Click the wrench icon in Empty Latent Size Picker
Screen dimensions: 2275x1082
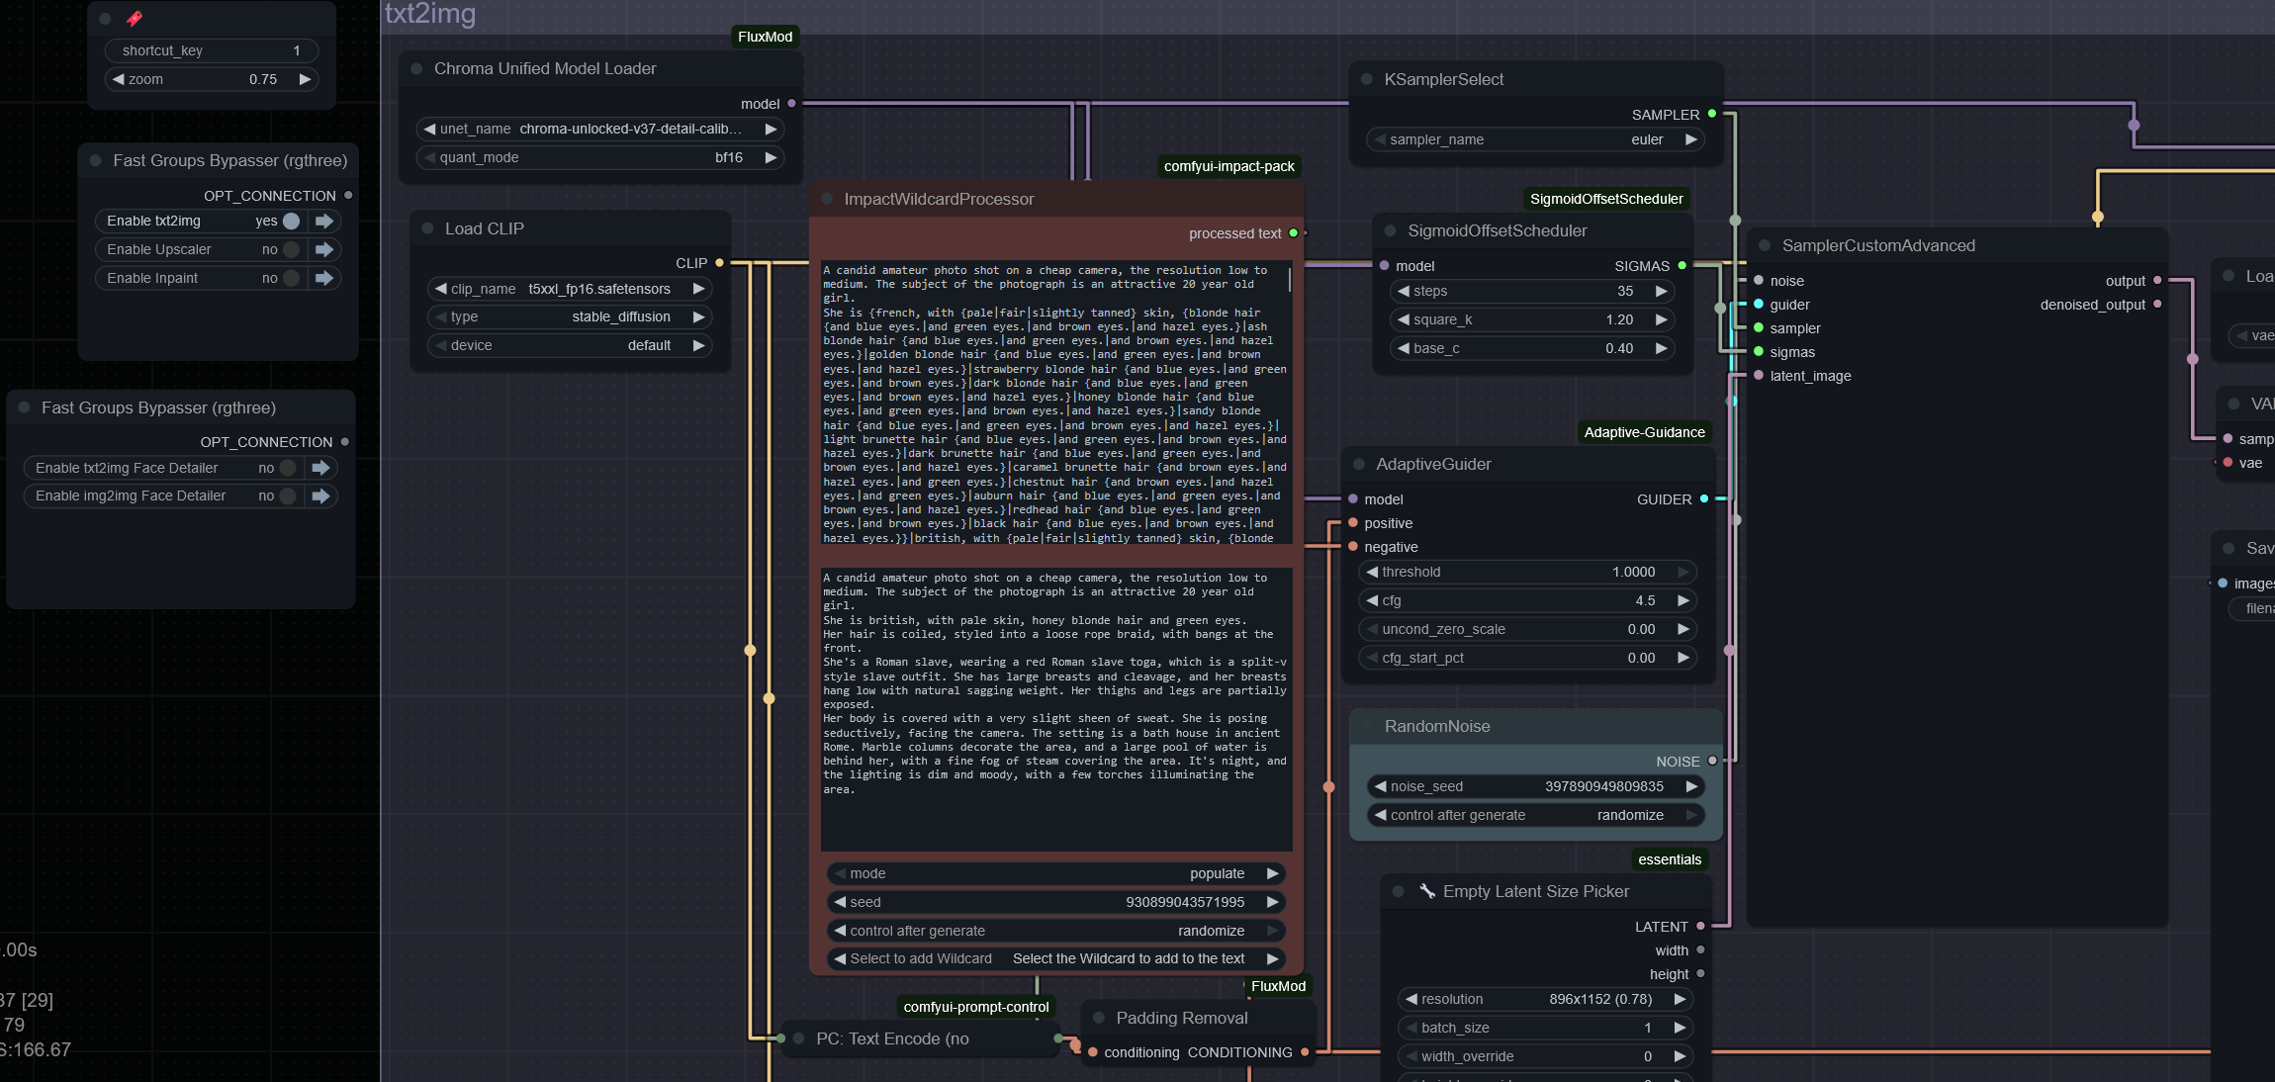point(1427,891)
